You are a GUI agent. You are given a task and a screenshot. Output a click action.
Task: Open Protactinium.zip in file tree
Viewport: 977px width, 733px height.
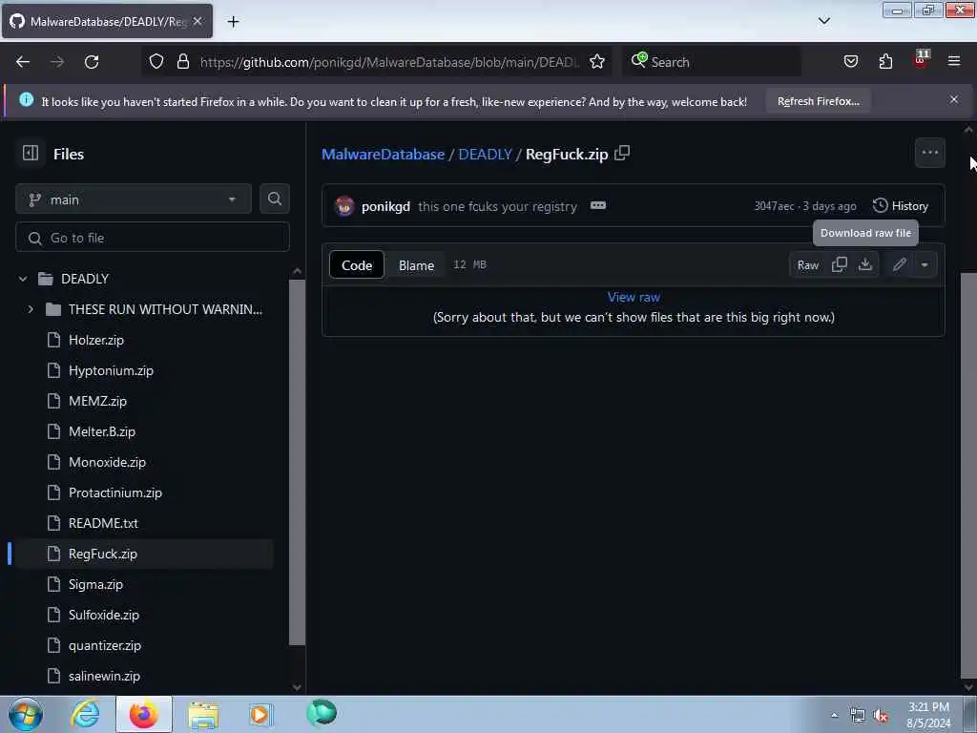(x=115, y=492)
